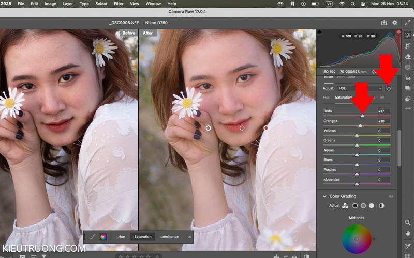The width and height of the screenshot is (414, 258).
Task: Click swap before/after settings icon
Action: 286,256
